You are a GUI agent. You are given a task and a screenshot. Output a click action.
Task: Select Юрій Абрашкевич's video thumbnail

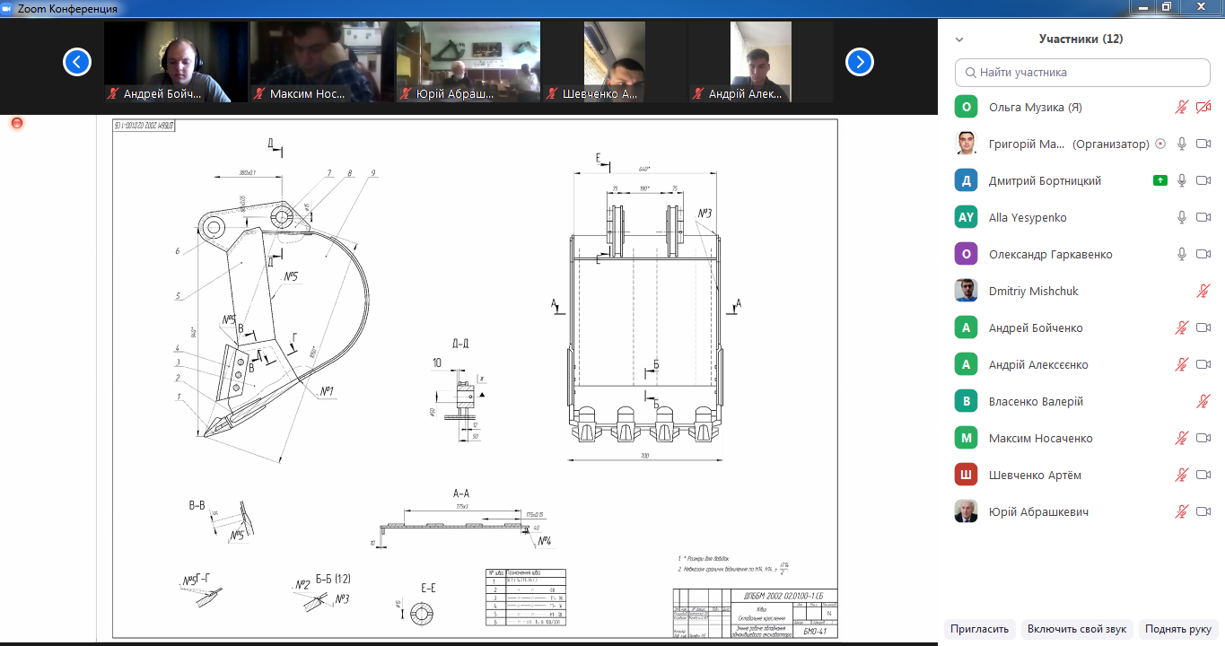[468, 62]
